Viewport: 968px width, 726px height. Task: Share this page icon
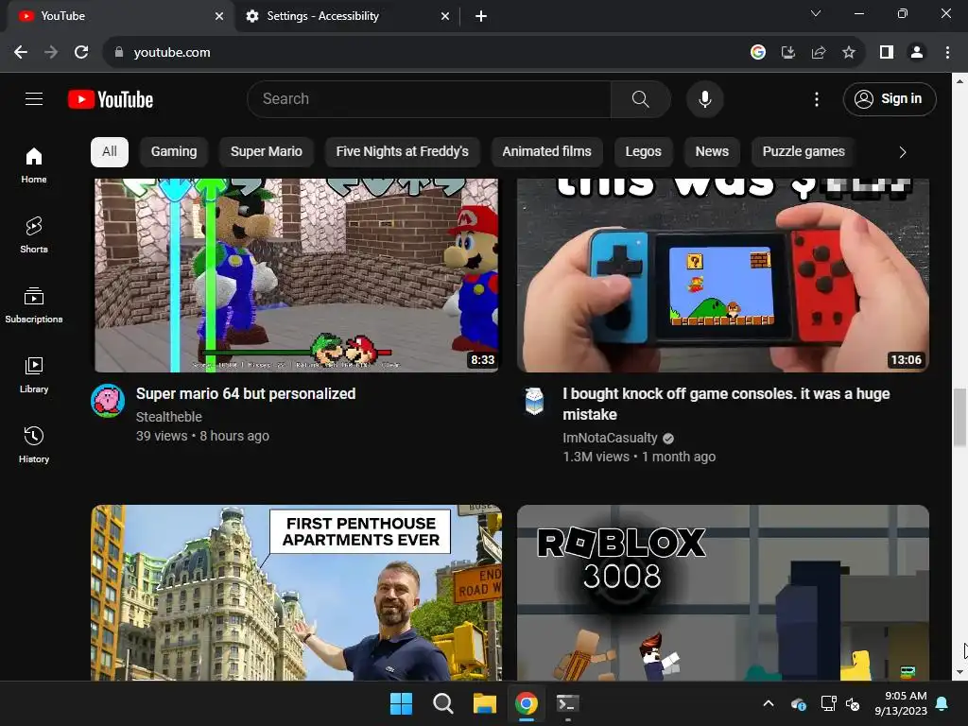tap(819, 53)
